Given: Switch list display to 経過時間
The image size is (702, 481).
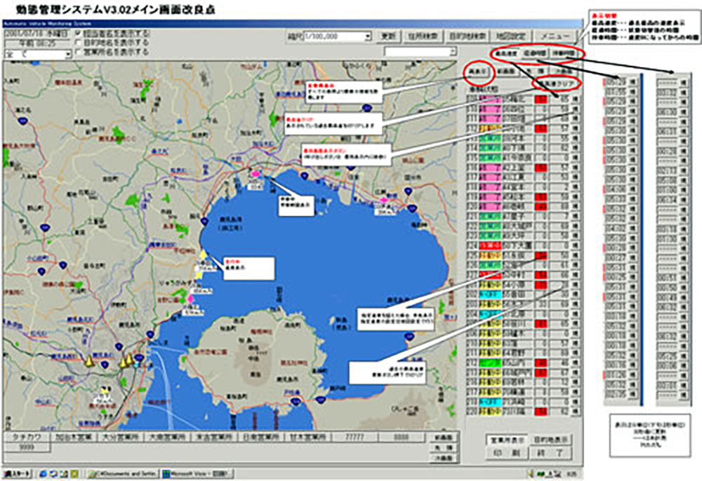Looking at the screenshot, I should pyautogui.click(x=534, y=54).
